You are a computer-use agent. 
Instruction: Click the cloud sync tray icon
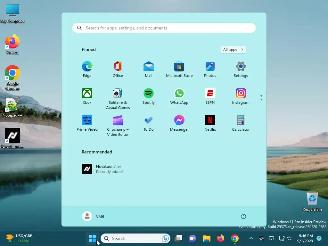click(261, 238)
